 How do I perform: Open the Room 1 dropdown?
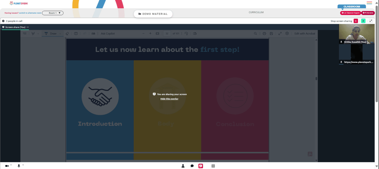[53, 13]
